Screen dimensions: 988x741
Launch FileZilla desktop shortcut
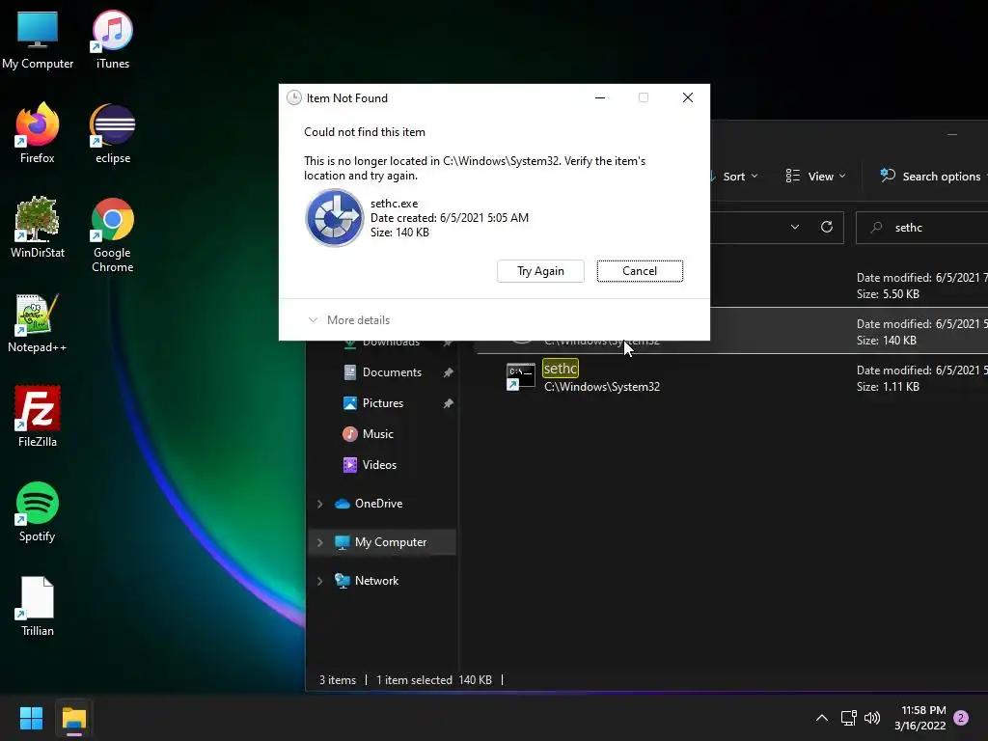click(x=38, y=417)
